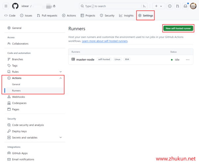Click the Type / to search field
This screenshot has width=199, height=164.
click(113, 6)
